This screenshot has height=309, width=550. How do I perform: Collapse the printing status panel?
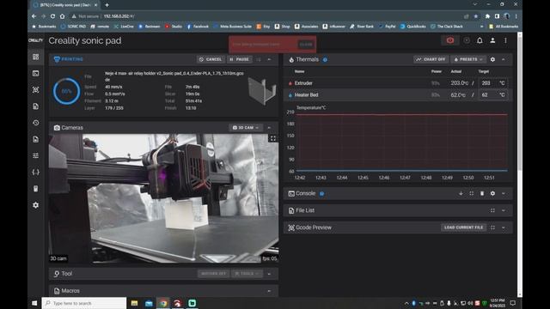pyautogui.click(x=269, y=59)
